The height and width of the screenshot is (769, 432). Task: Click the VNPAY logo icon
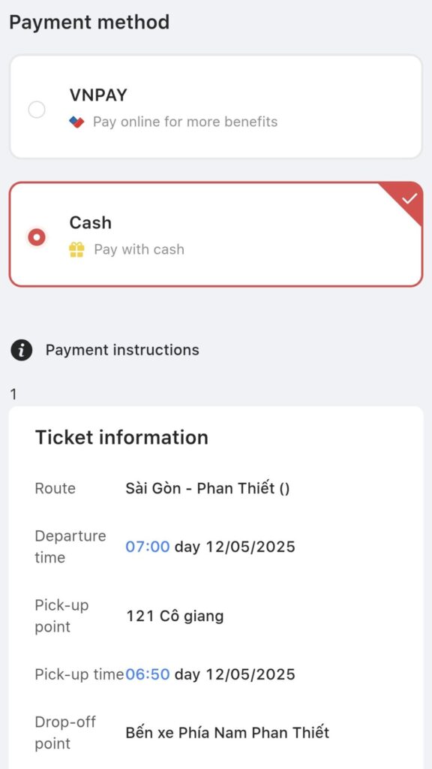click(76, 122)
